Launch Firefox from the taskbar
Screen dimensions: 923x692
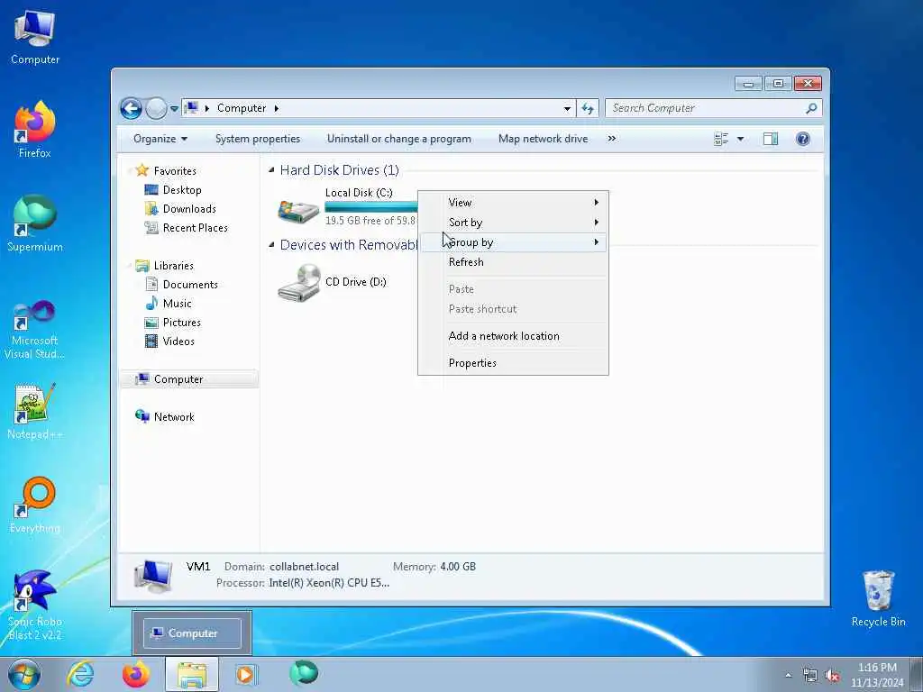[136, 674]
